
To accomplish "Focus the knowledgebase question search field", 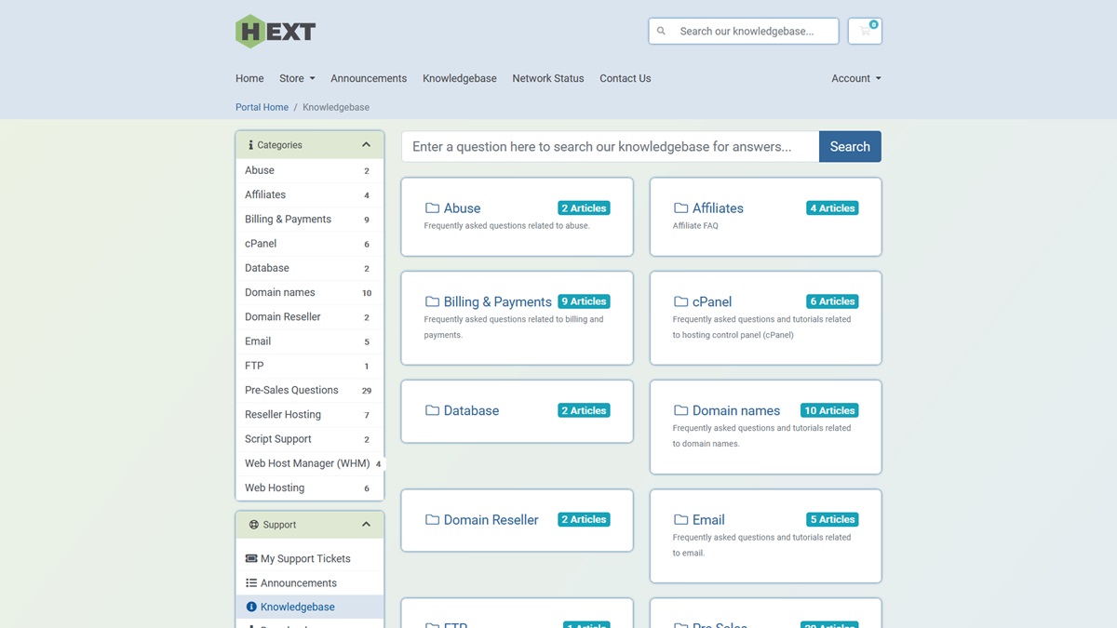I will (x=610, y=146).
